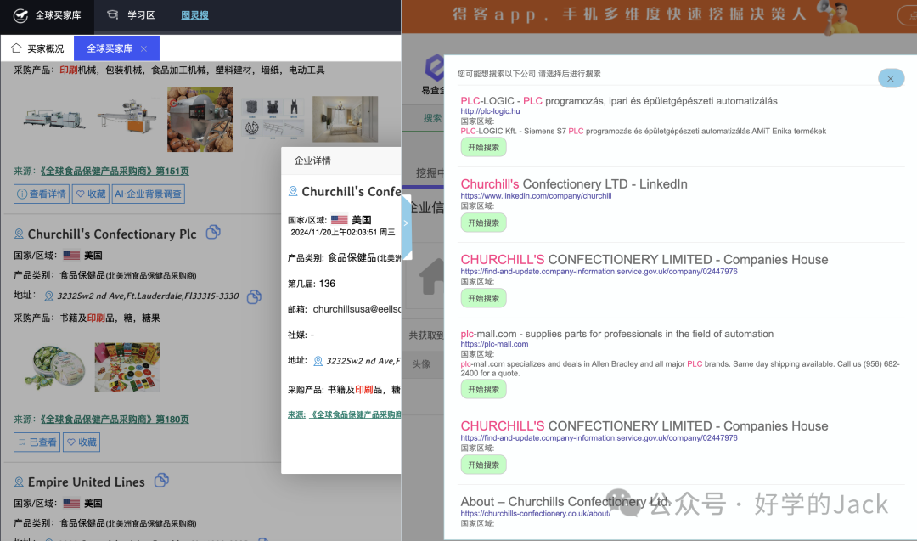Copy the Empire United Lines company name

162,481
